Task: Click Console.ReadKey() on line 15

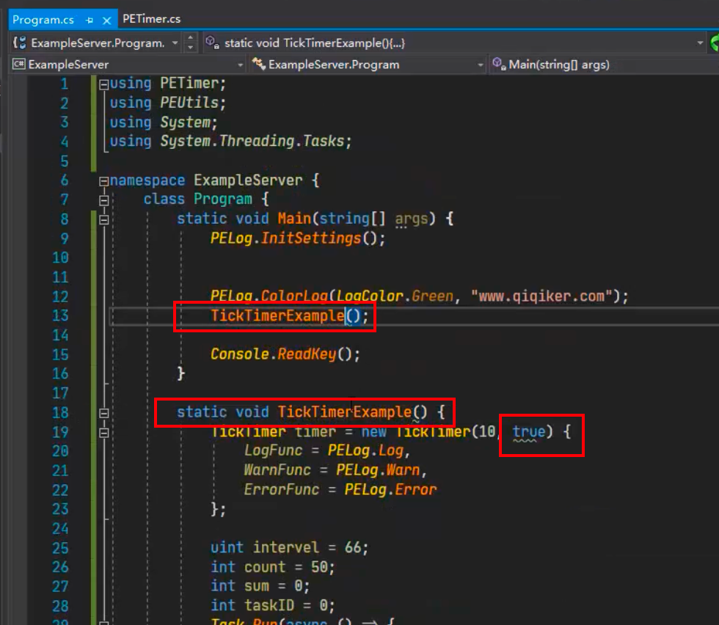Action: [285, 354]
